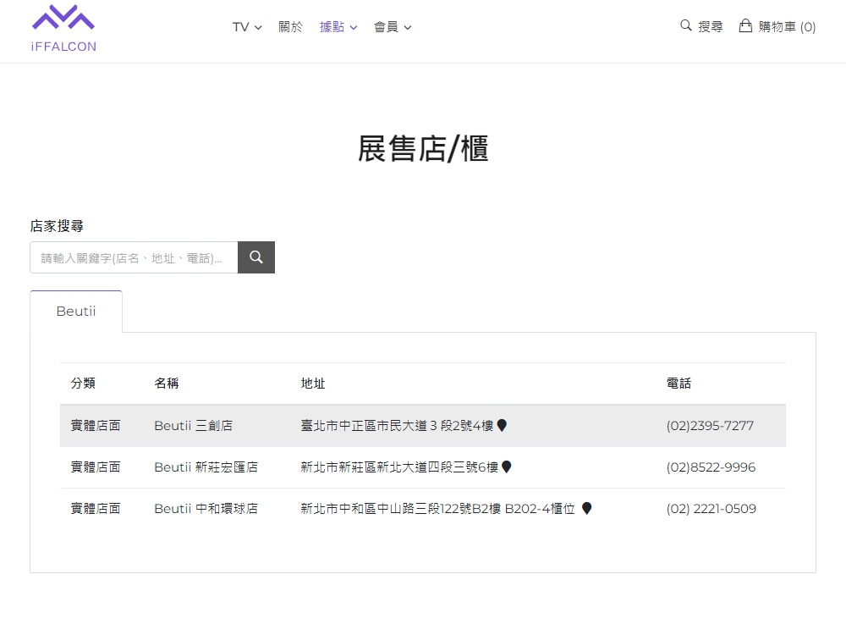
Task: Click the 展售店/櫃 page heading
Action: [x=423, y=148]
